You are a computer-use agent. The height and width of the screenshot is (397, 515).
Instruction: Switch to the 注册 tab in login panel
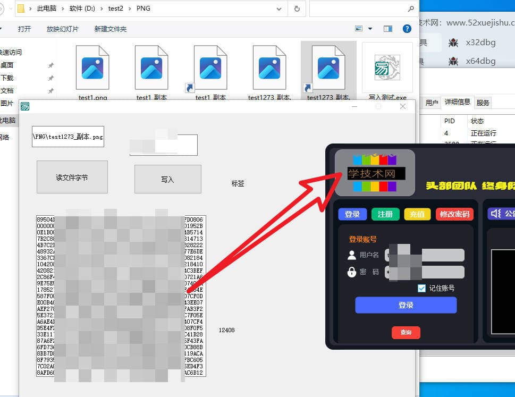[385, 214]
